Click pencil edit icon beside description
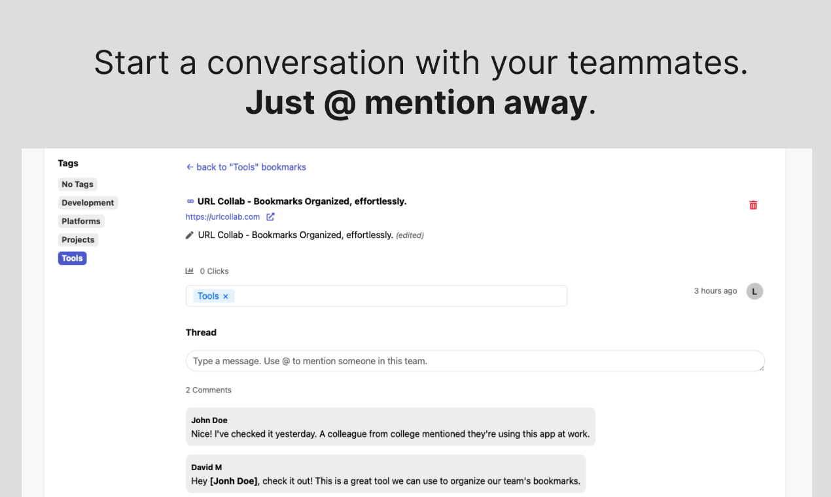The image size is (831, 497). [190, 235]
